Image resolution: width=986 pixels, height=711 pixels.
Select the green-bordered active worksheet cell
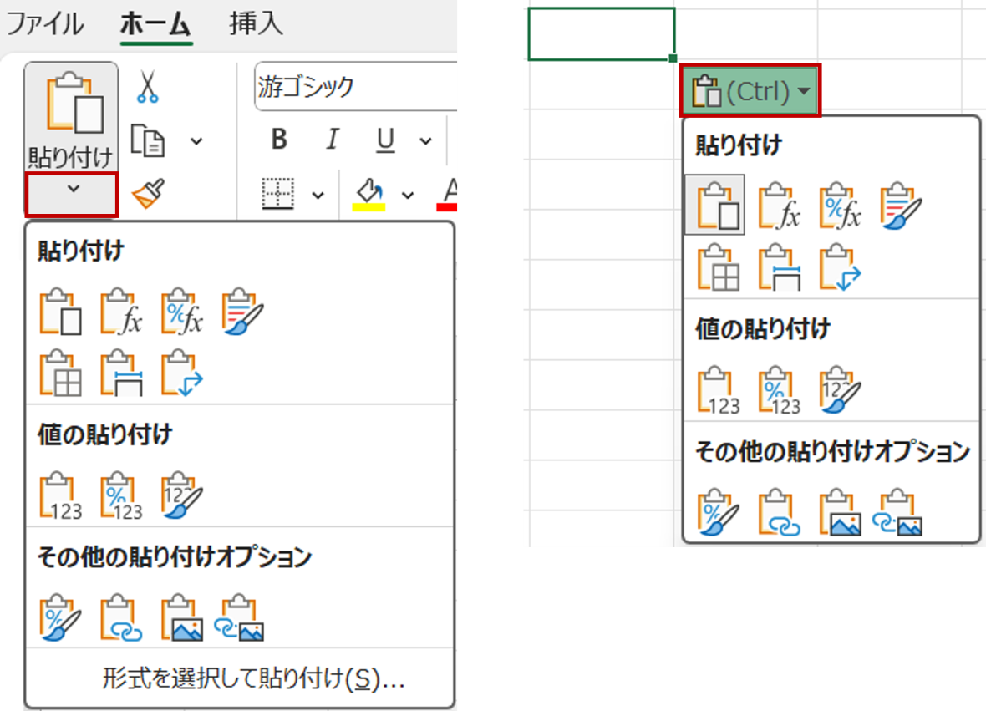pos(601,34)
